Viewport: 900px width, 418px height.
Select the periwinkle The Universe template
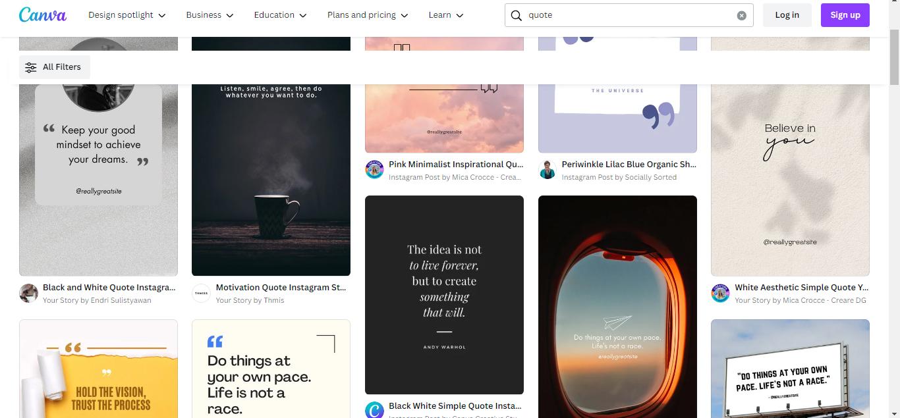coord(617,118)
